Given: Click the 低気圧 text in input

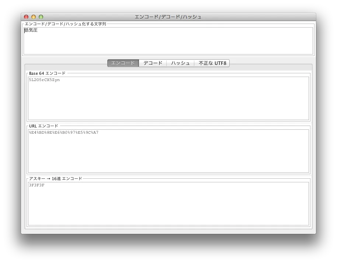Looking at the screenshot, I should point(31,31).
